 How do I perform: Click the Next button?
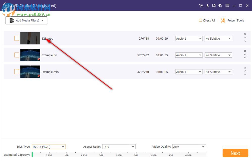coord(235,153)
